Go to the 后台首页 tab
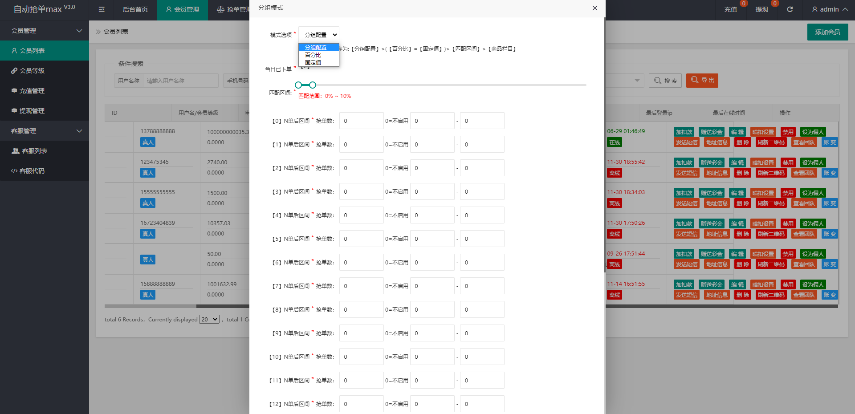 135,9
